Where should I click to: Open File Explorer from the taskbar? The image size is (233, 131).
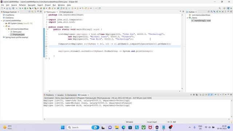click(116, 127)
